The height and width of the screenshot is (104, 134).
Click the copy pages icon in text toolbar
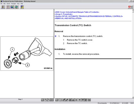(x=60, y=100)
